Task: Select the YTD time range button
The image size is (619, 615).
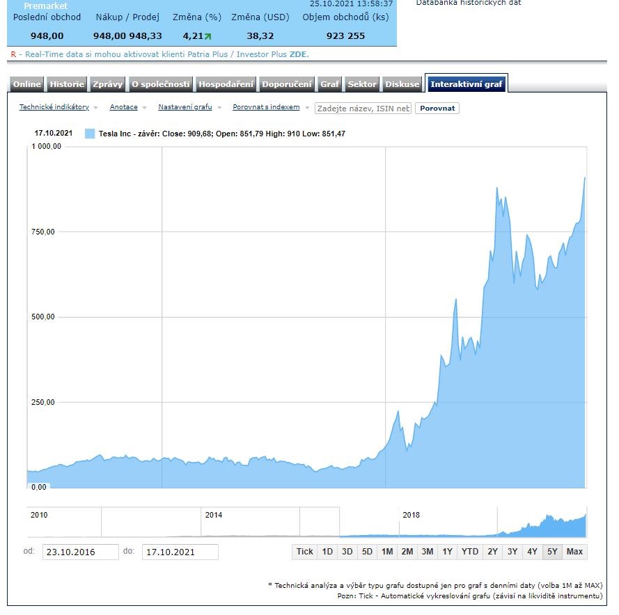Action: pos(470,552)
